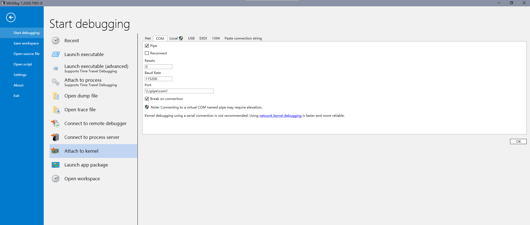
Task: Open the EXDI tab
Action: point(203,38)
